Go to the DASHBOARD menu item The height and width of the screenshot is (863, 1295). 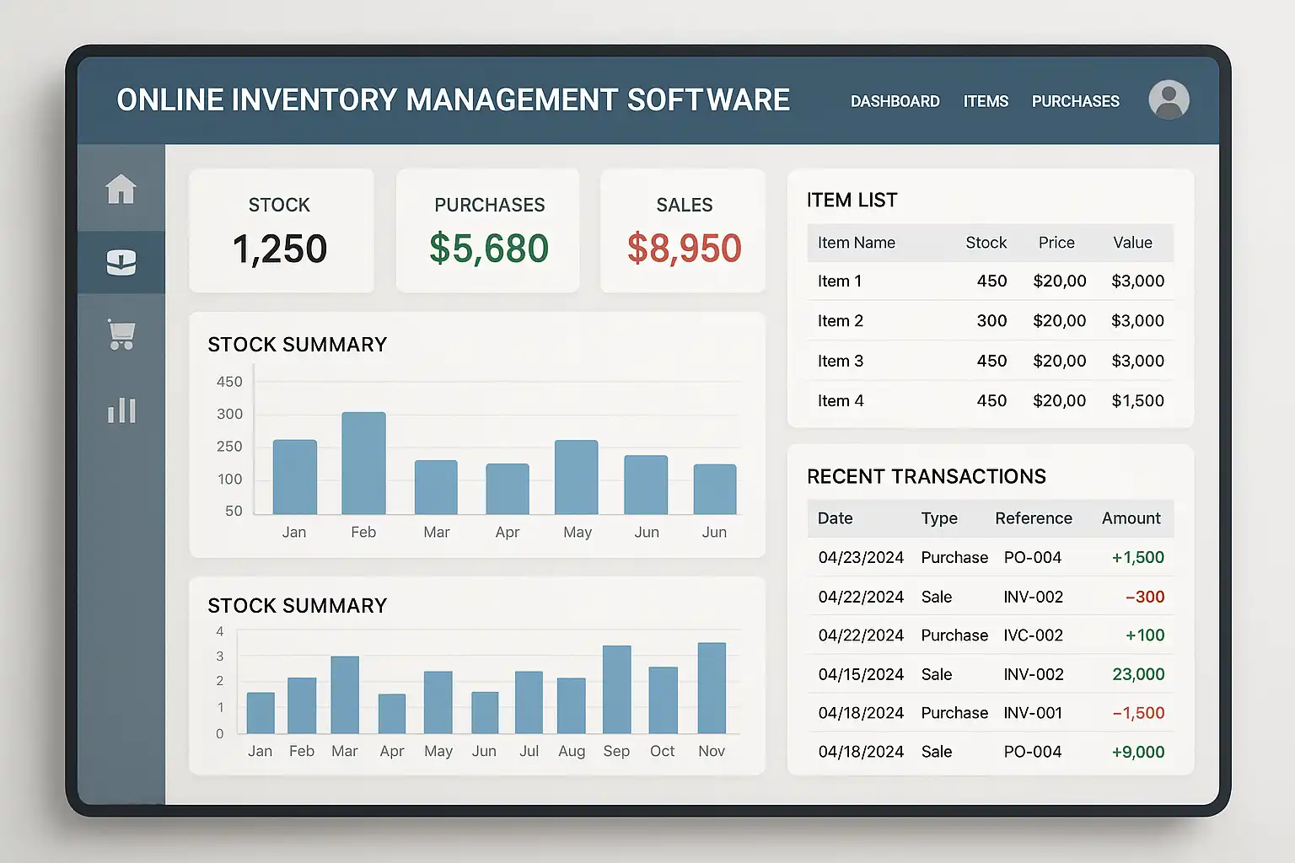click(895, 101)
